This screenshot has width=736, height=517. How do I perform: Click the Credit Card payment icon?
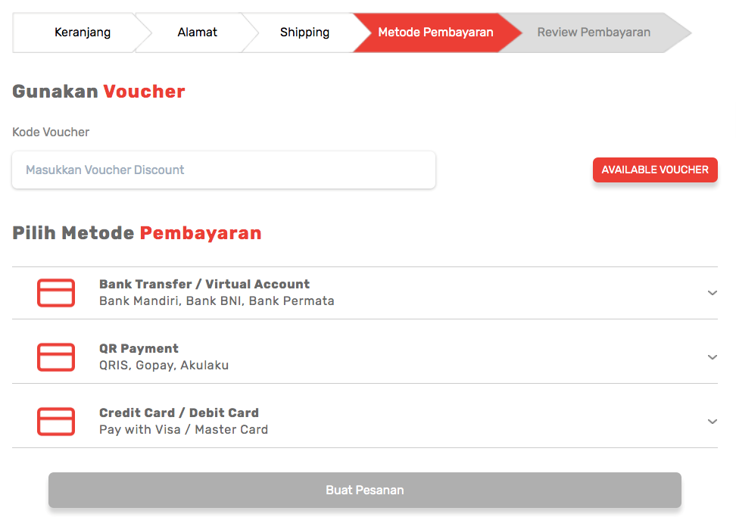point(56,422)
